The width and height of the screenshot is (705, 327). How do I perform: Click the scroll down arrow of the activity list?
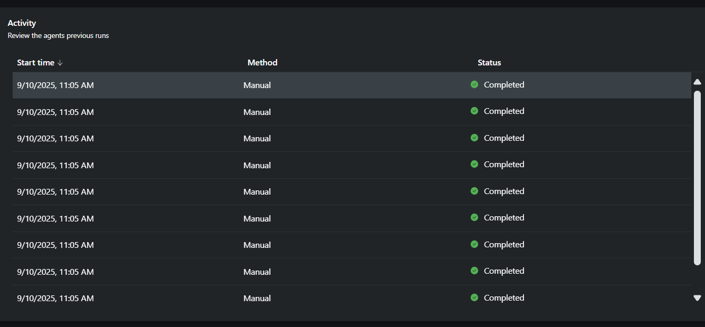pyautogui.click(x=697, y=298)
